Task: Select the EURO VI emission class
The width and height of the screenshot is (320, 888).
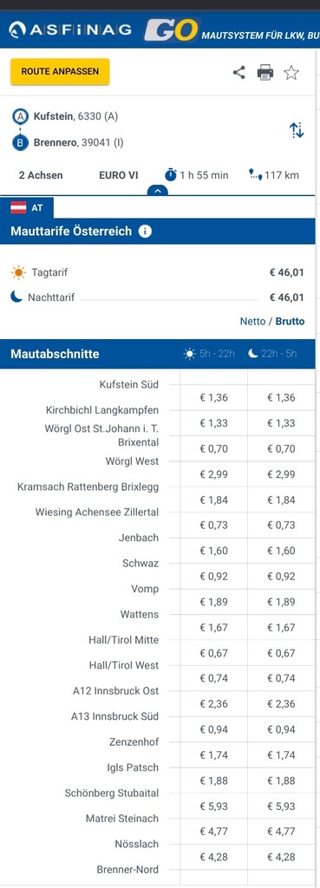Action: click(x=118, y=175)
